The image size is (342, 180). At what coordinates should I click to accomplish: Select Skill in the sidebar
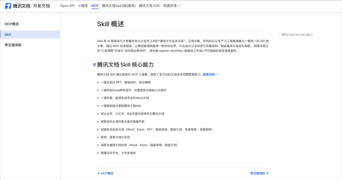coord(30,35)
